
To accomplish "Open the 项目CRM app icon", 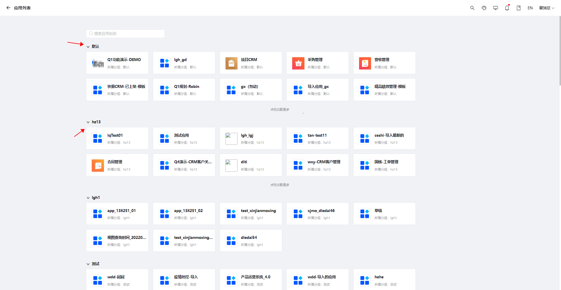I will coord(231,63).
